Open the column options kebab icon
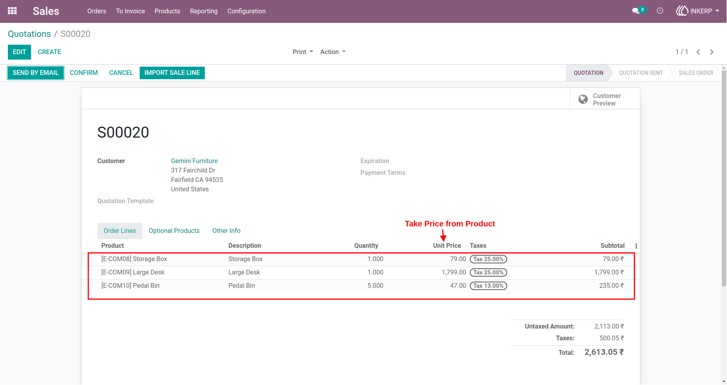Image resolution: width=727 pixels, height=385 pixels. coord(636,246)
